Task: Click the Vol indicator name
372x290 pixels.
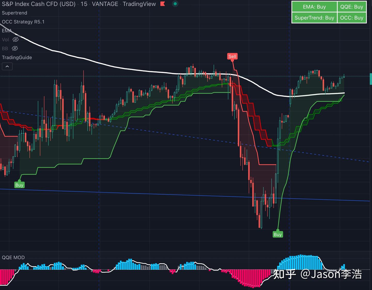Action: point(5,40)
